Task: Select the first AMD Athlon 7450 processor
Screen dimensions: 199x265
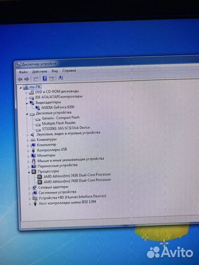Action: pyautogui.click(x=77, y=175)
